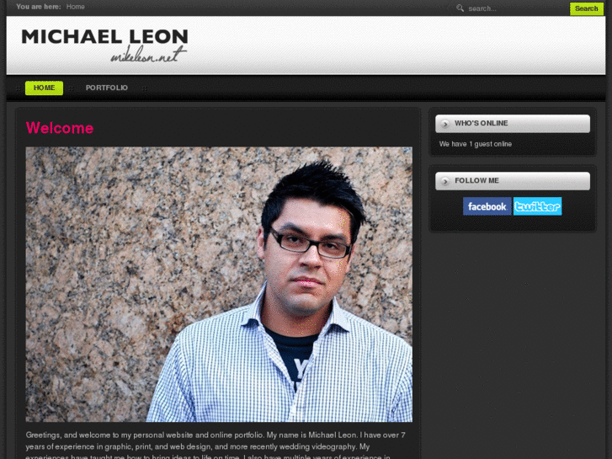Click the Follow Me module header
This screenshot has width=612, height=459.
513,181
